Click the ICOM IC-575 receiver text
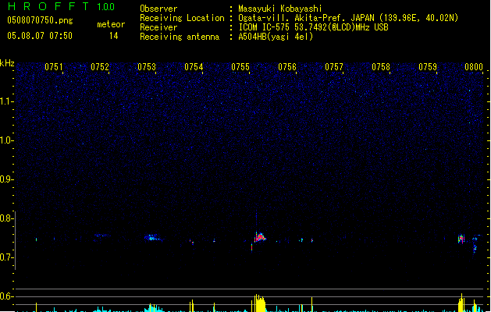This screenshot has height=312, width=491. click(x=313, y=27)
